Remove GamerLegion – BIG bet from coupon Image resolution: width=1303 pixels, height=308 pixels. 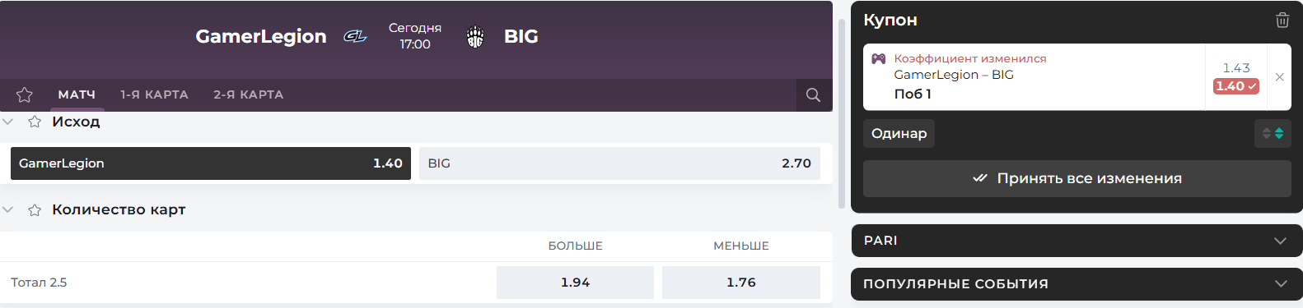click(x=1279, y=76)
